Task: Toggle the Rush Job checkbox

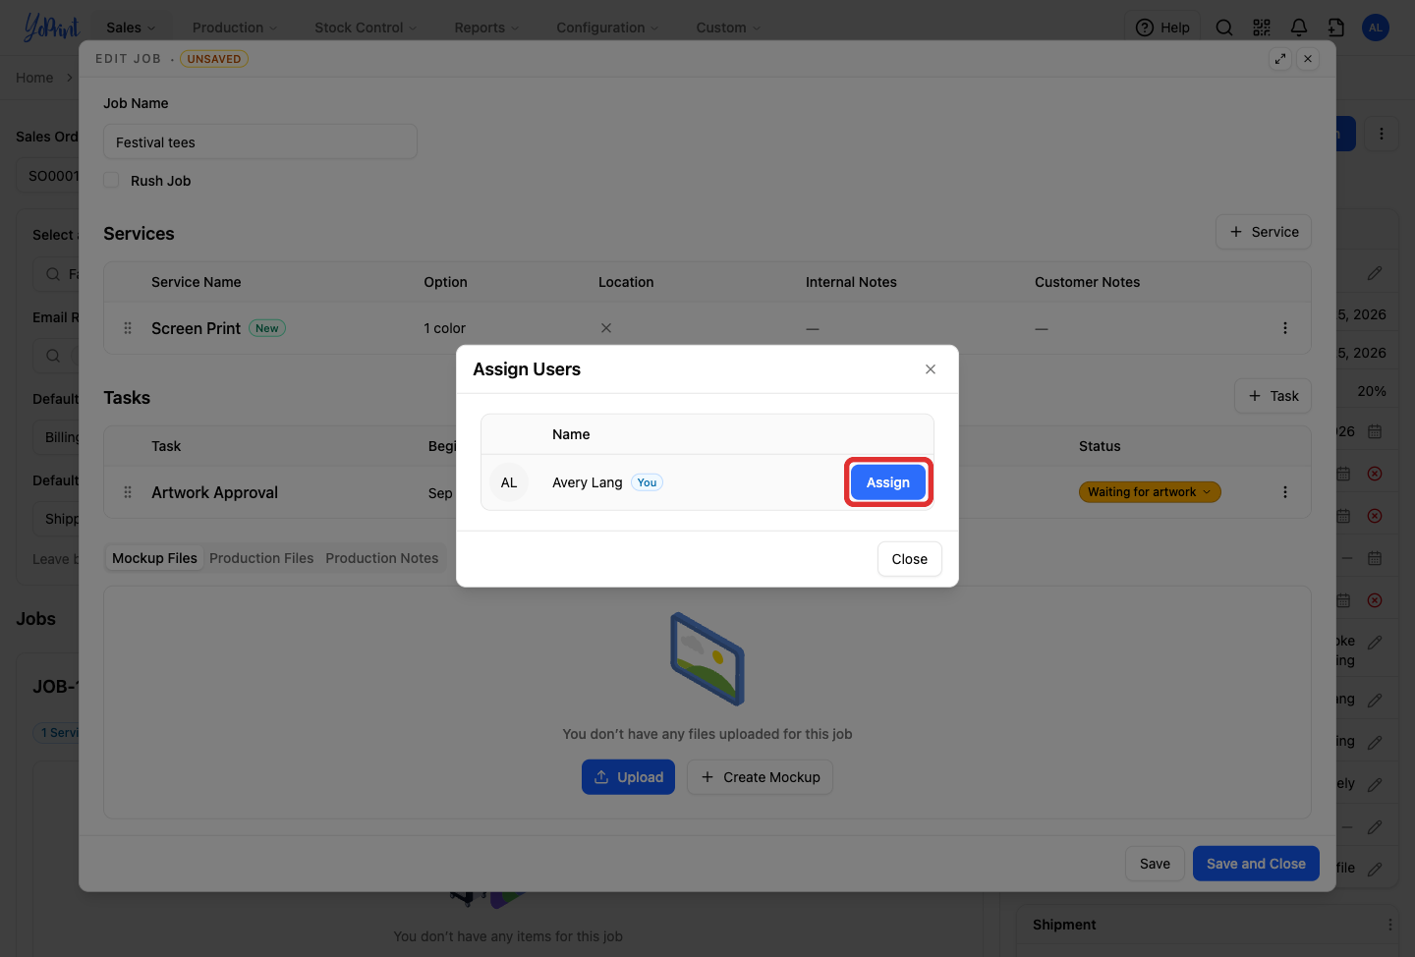Action: pyautogui.click(x=112, y=181)
